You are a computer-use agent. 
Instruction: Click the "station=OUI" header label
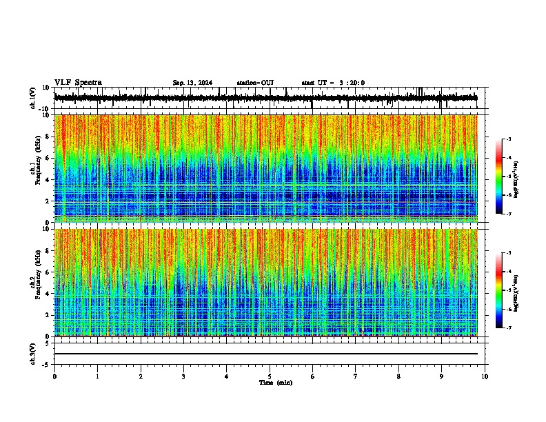[255, 83]
